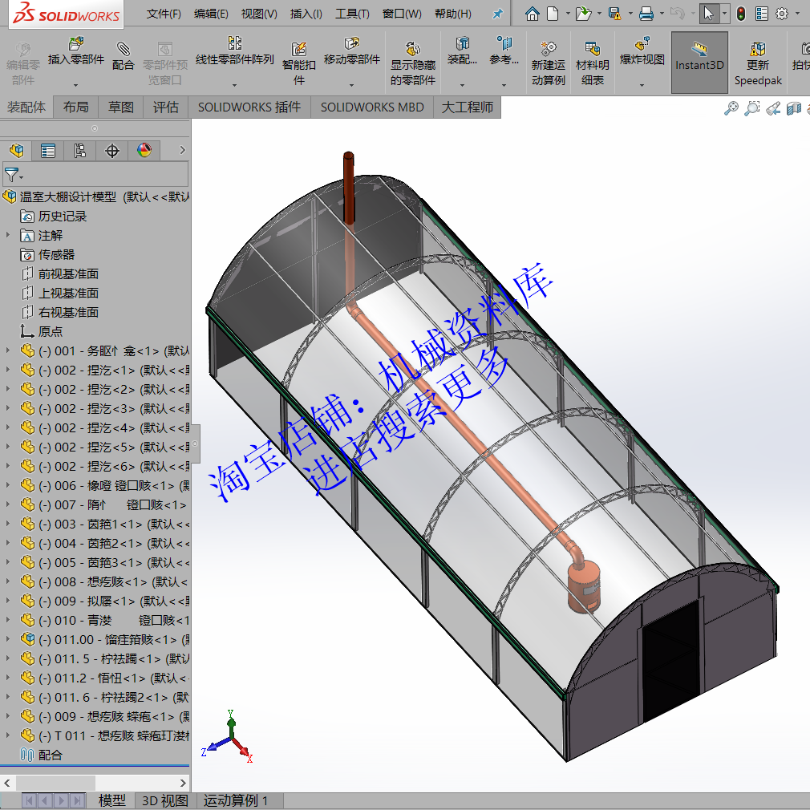The width and height of the screenshot is (810, 810).
Task: Click the Section View icon in viewport toolbar
Action: click(793, 108)
